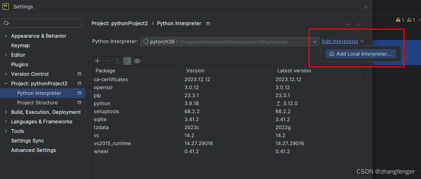Screen dimensions: 421x179
Task: Sort by the Package column header
Action: pyautogui.click(x=138, y=70)
